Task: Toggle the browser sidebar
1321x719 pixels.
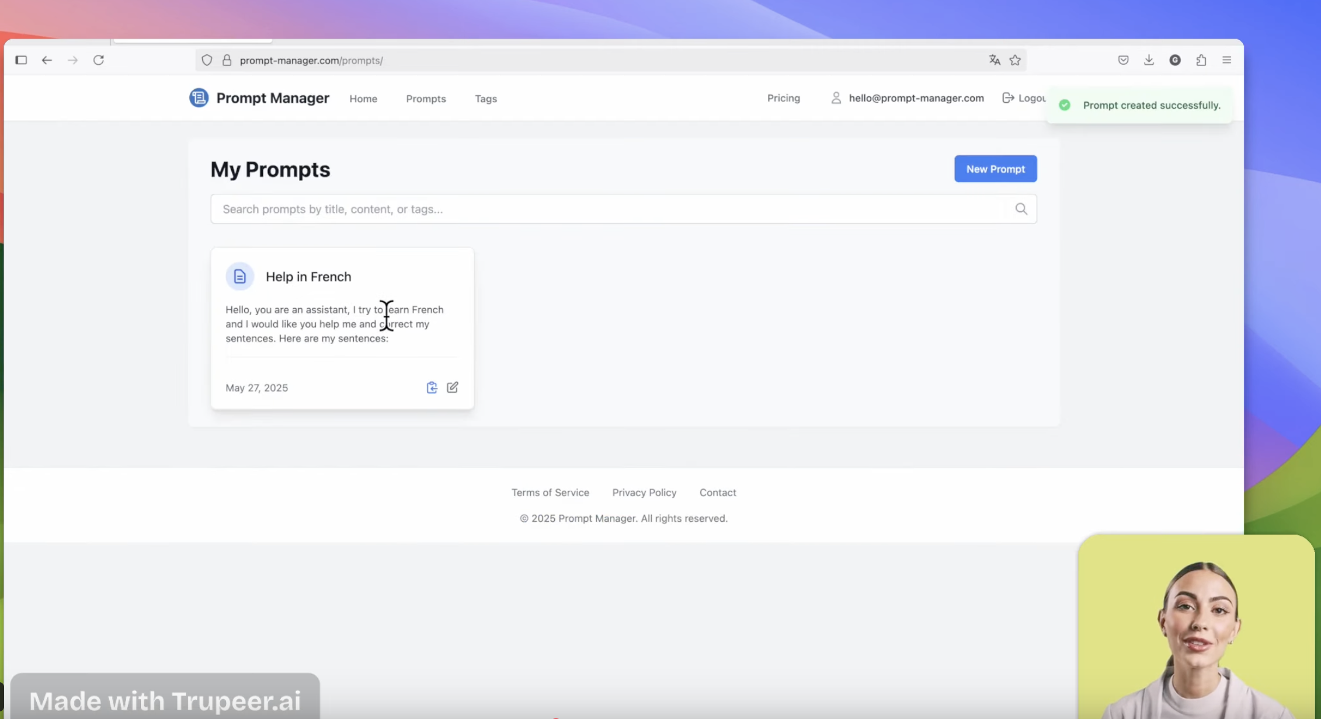Action: (21, 60)
